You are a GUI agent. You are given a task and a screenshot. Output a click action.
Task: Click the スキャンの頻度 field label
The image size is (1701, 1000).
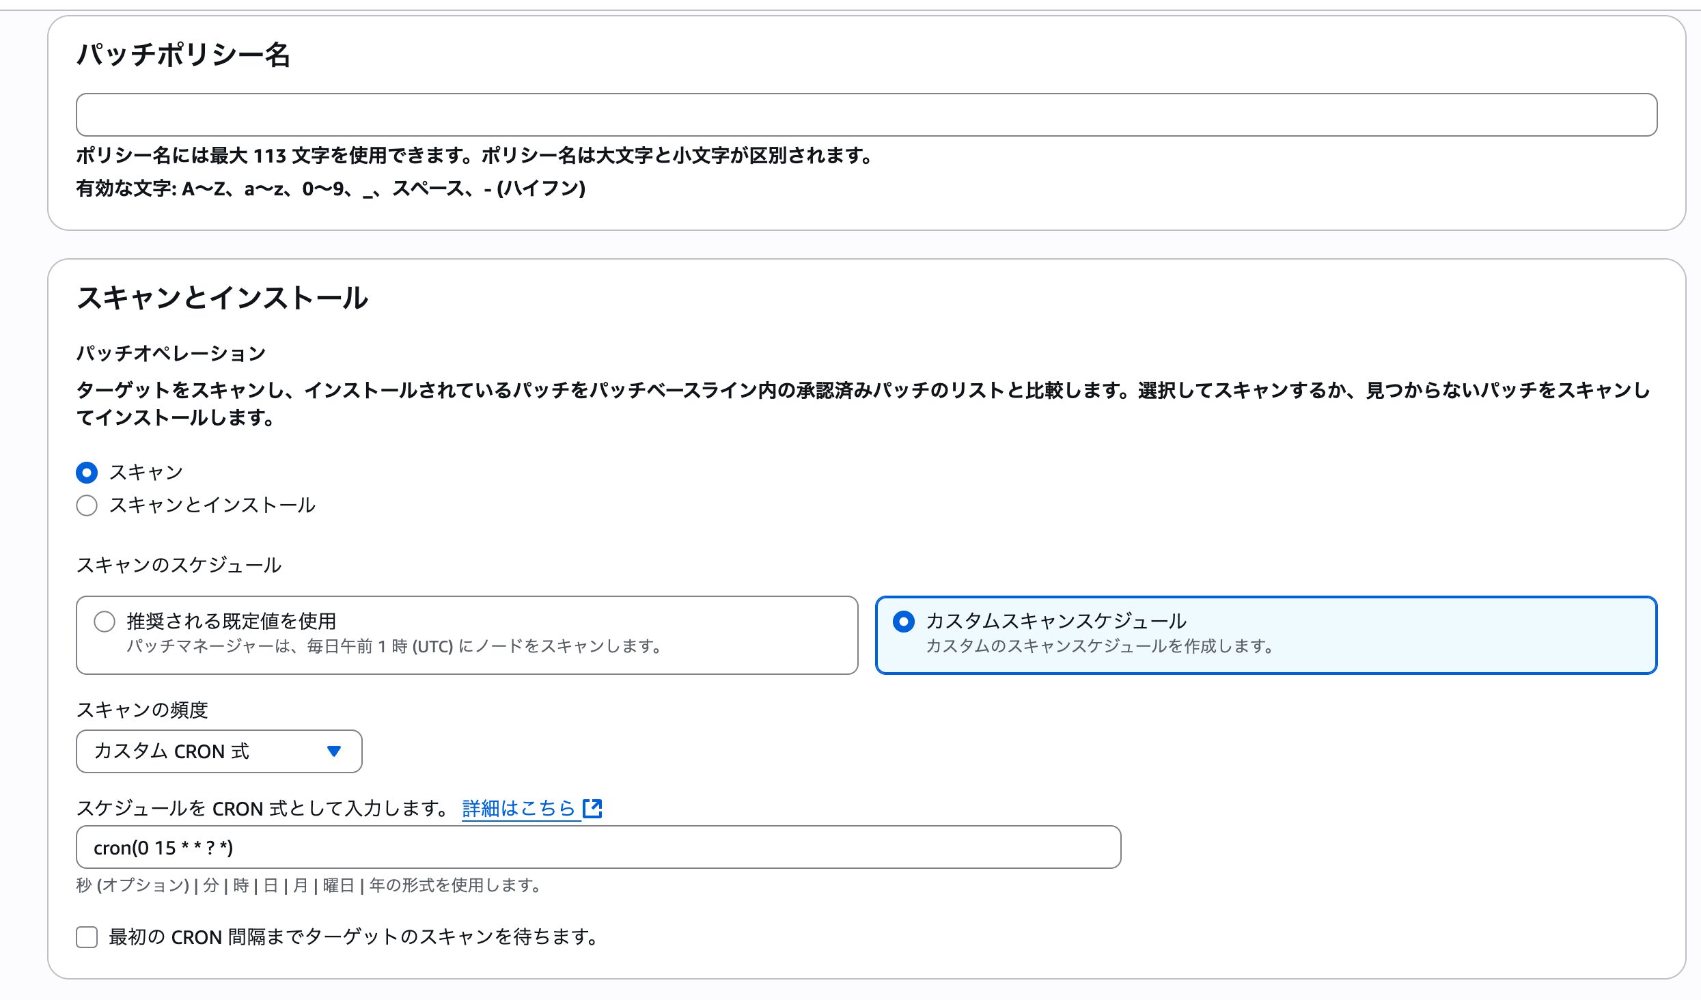pos(142,710)
